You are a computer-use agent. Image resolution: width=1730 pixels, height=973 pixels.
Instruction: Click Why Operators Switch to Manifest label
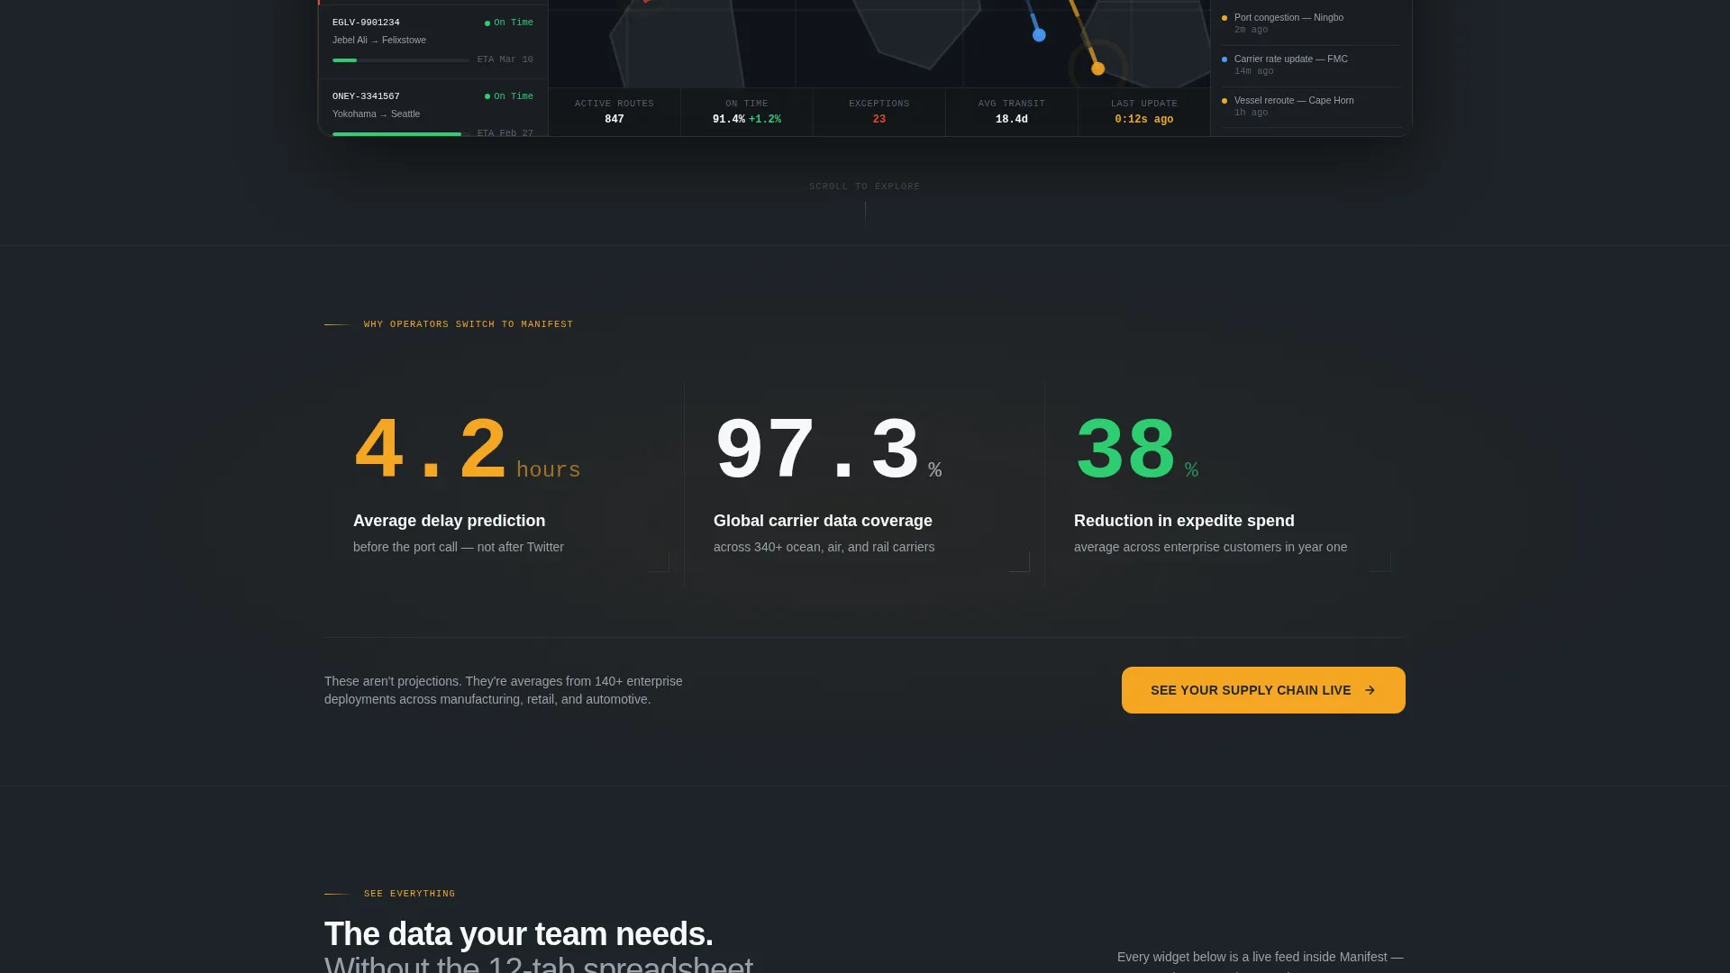(469, 324)
